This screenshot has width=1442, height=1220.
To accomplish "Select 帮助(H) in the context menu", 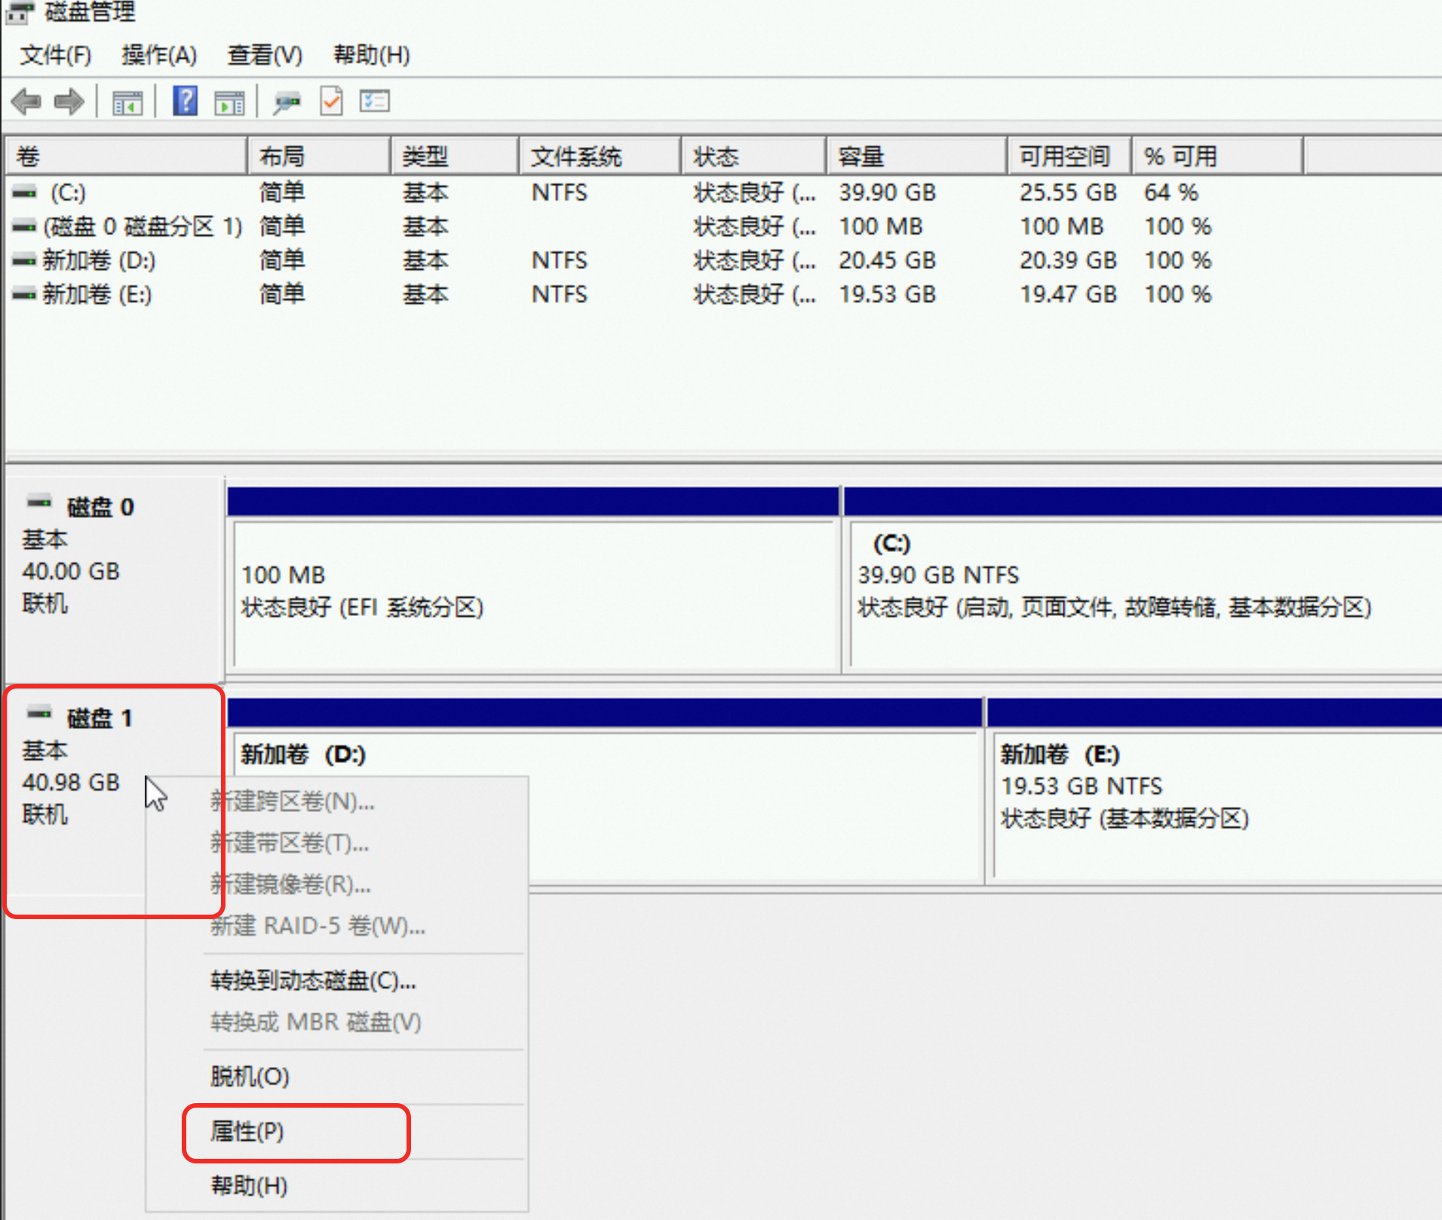I will pyautogui.click(x=250, y=1186).
